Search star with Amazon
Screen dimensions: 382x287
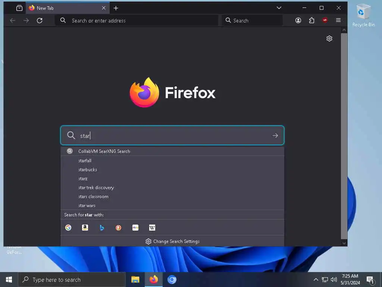tap(85, 228)
